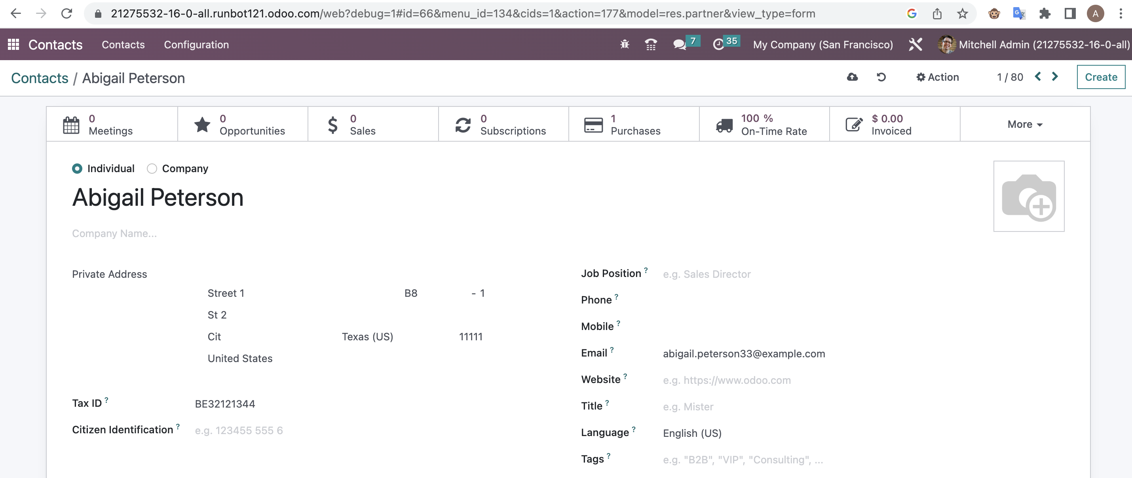Screen dimensions: 1132x478
Task: Open the Odoo apps grid menu
Action: tap(13, 44)
